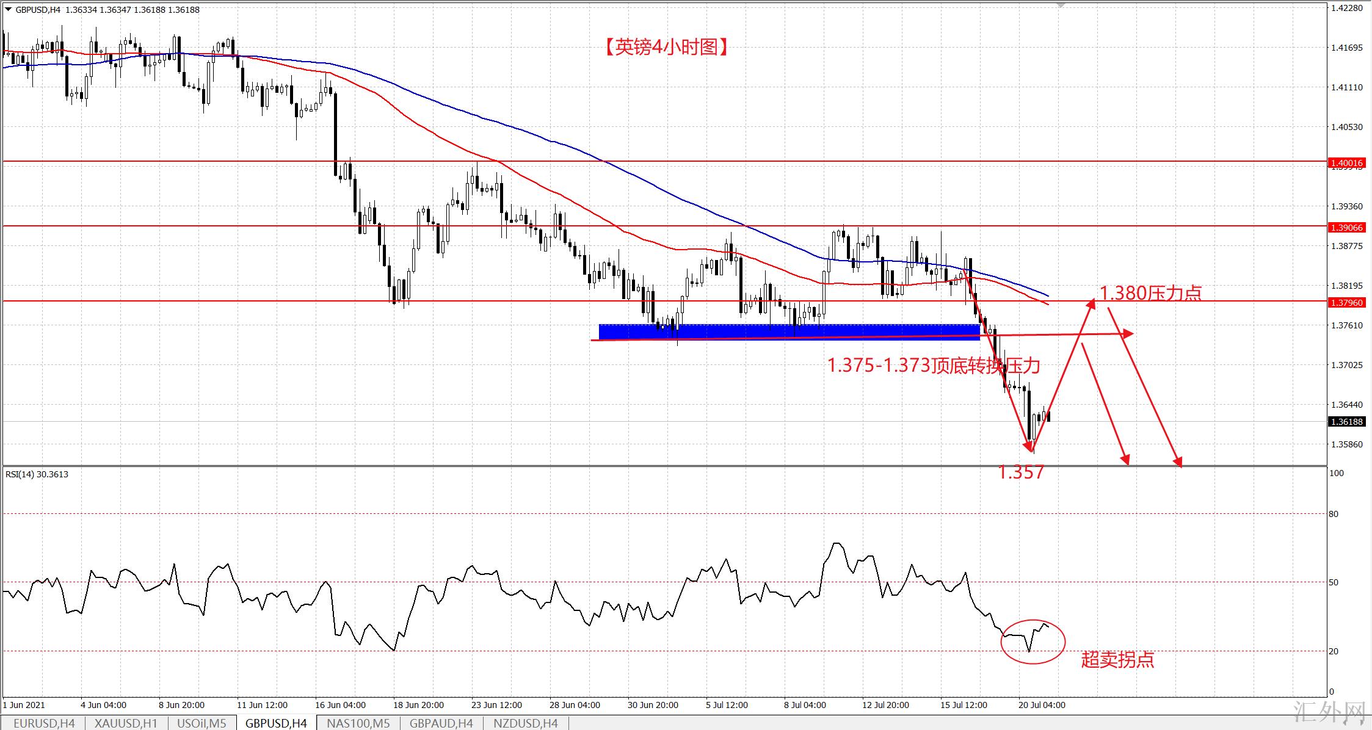Image resolution: width=1372 pixels, height=730 pixels.
Task: Switch to the NAS100,M5 chart tab
Action: pyautogui.click(x=358, y=723)
